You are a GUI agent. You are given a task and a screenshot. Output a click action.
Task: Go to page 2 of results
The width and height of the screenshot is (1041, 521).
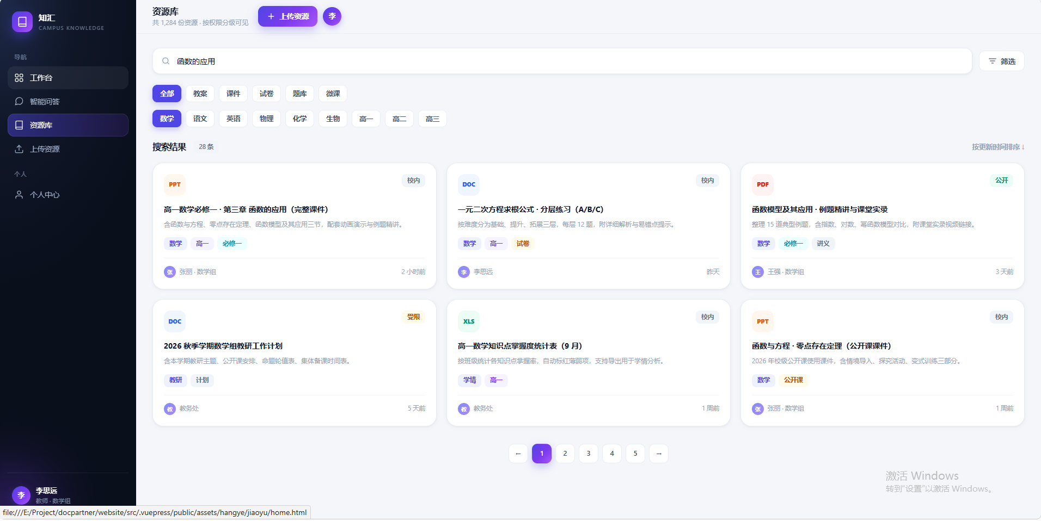[565, 454]
